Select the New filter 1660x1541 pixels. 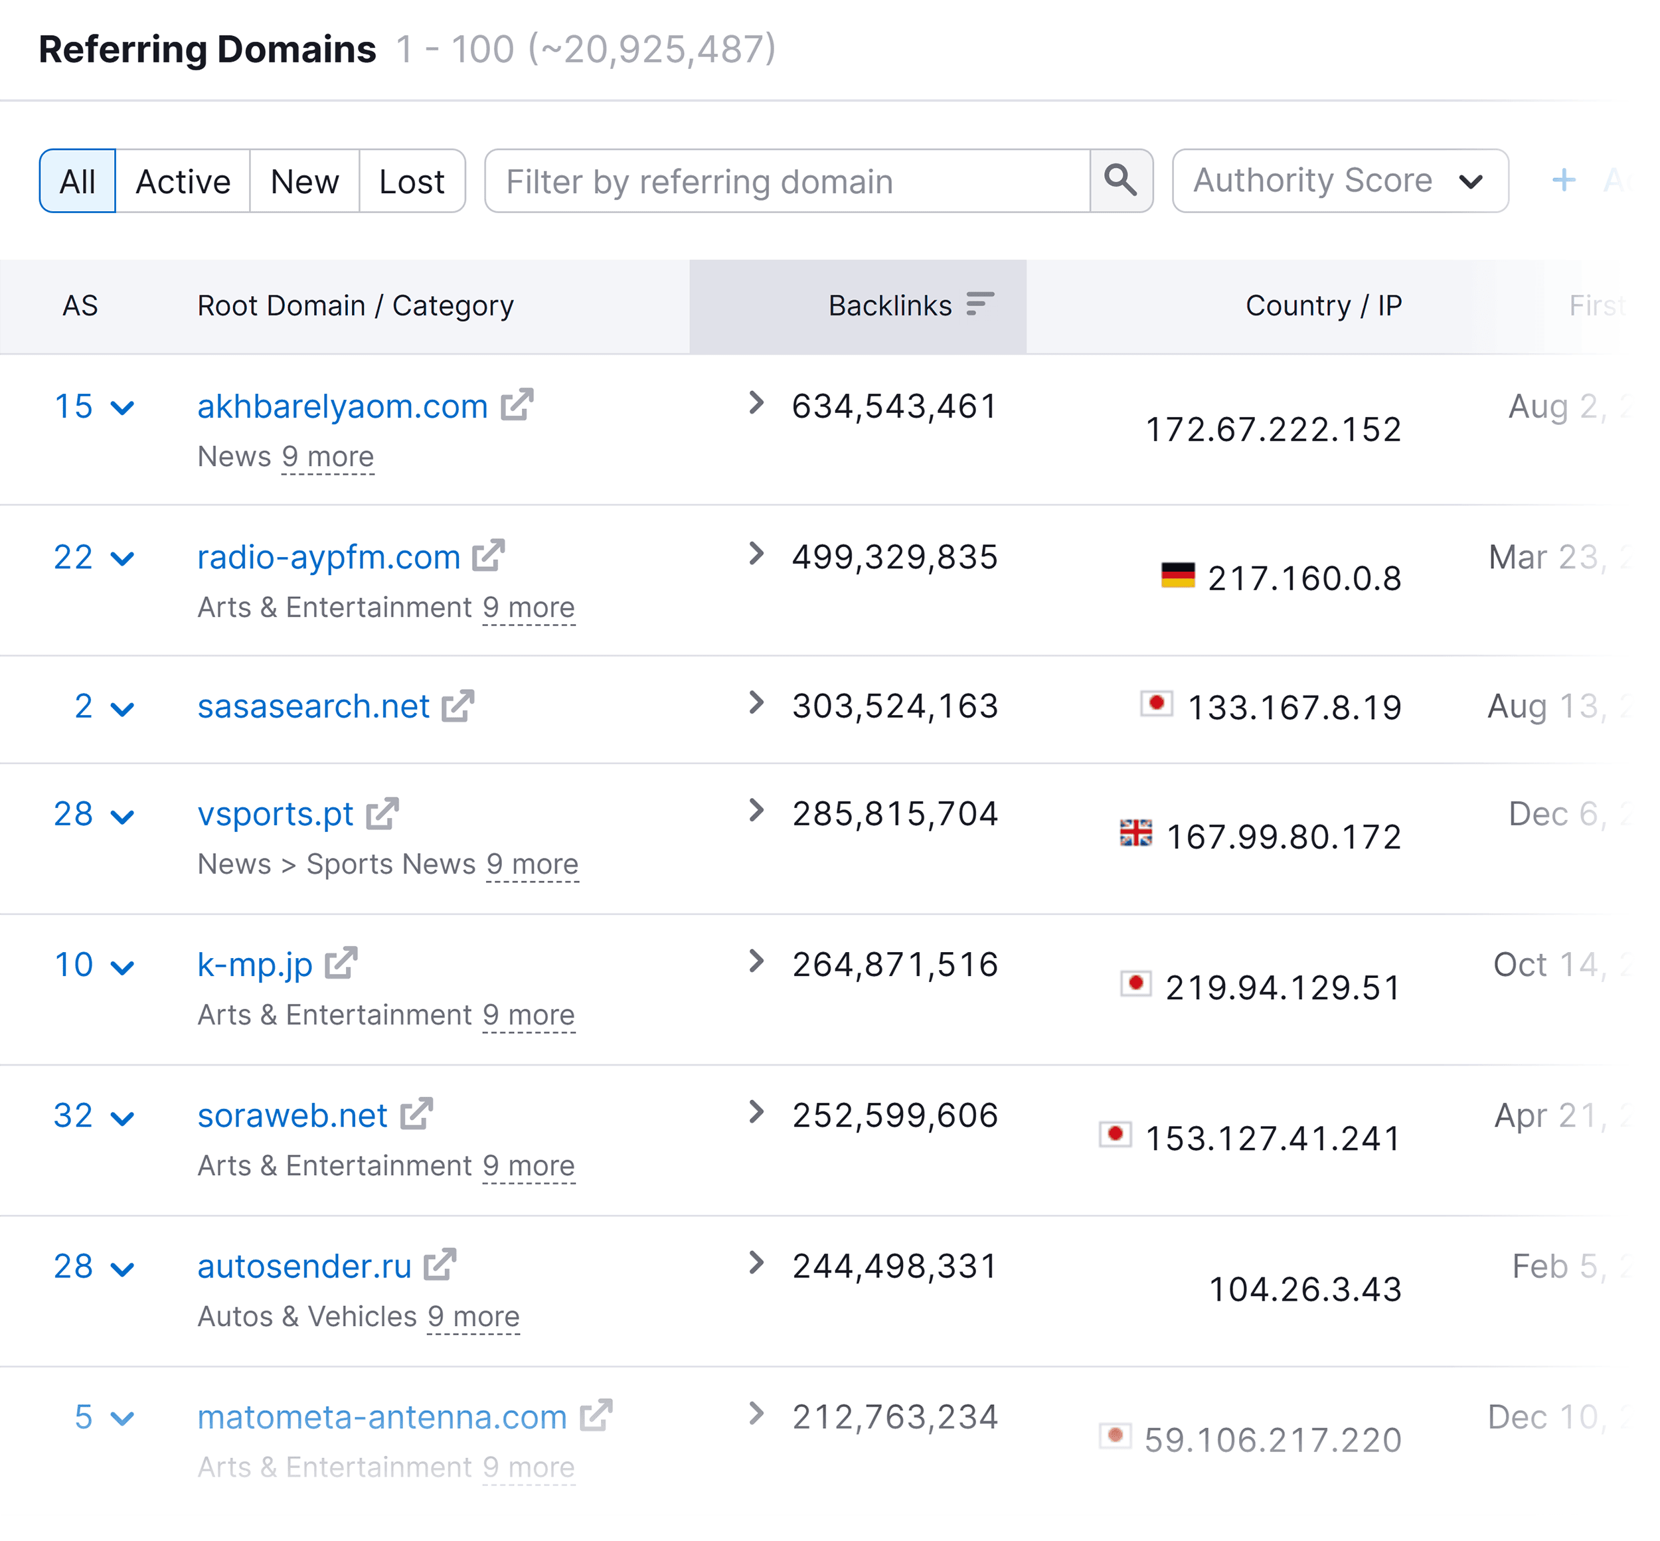(x=303, y=181)
